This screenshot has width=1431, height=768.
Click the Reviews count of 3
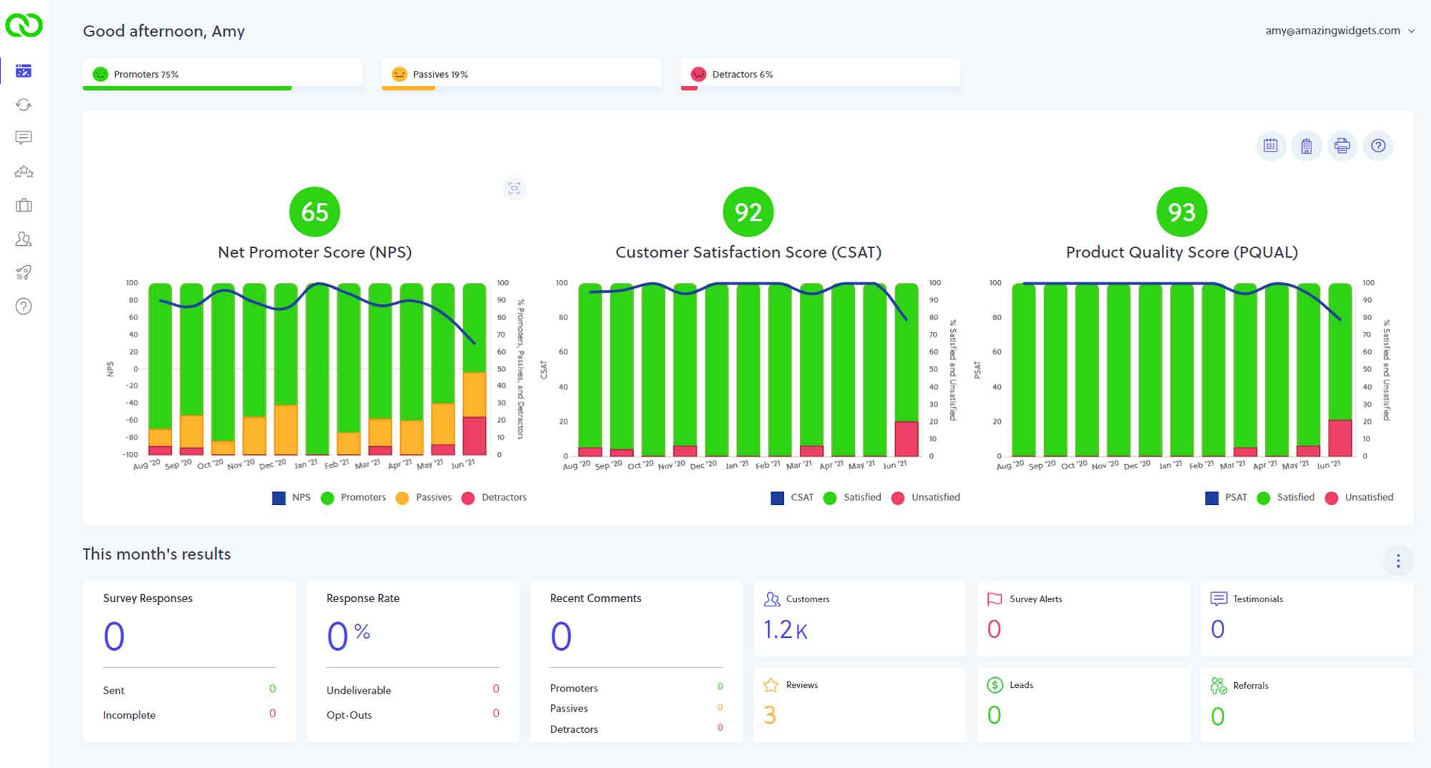[x=770, y=715]
